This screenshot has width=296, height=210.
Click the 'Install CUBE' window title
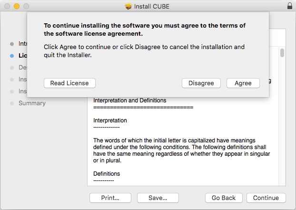pos(152,6)
